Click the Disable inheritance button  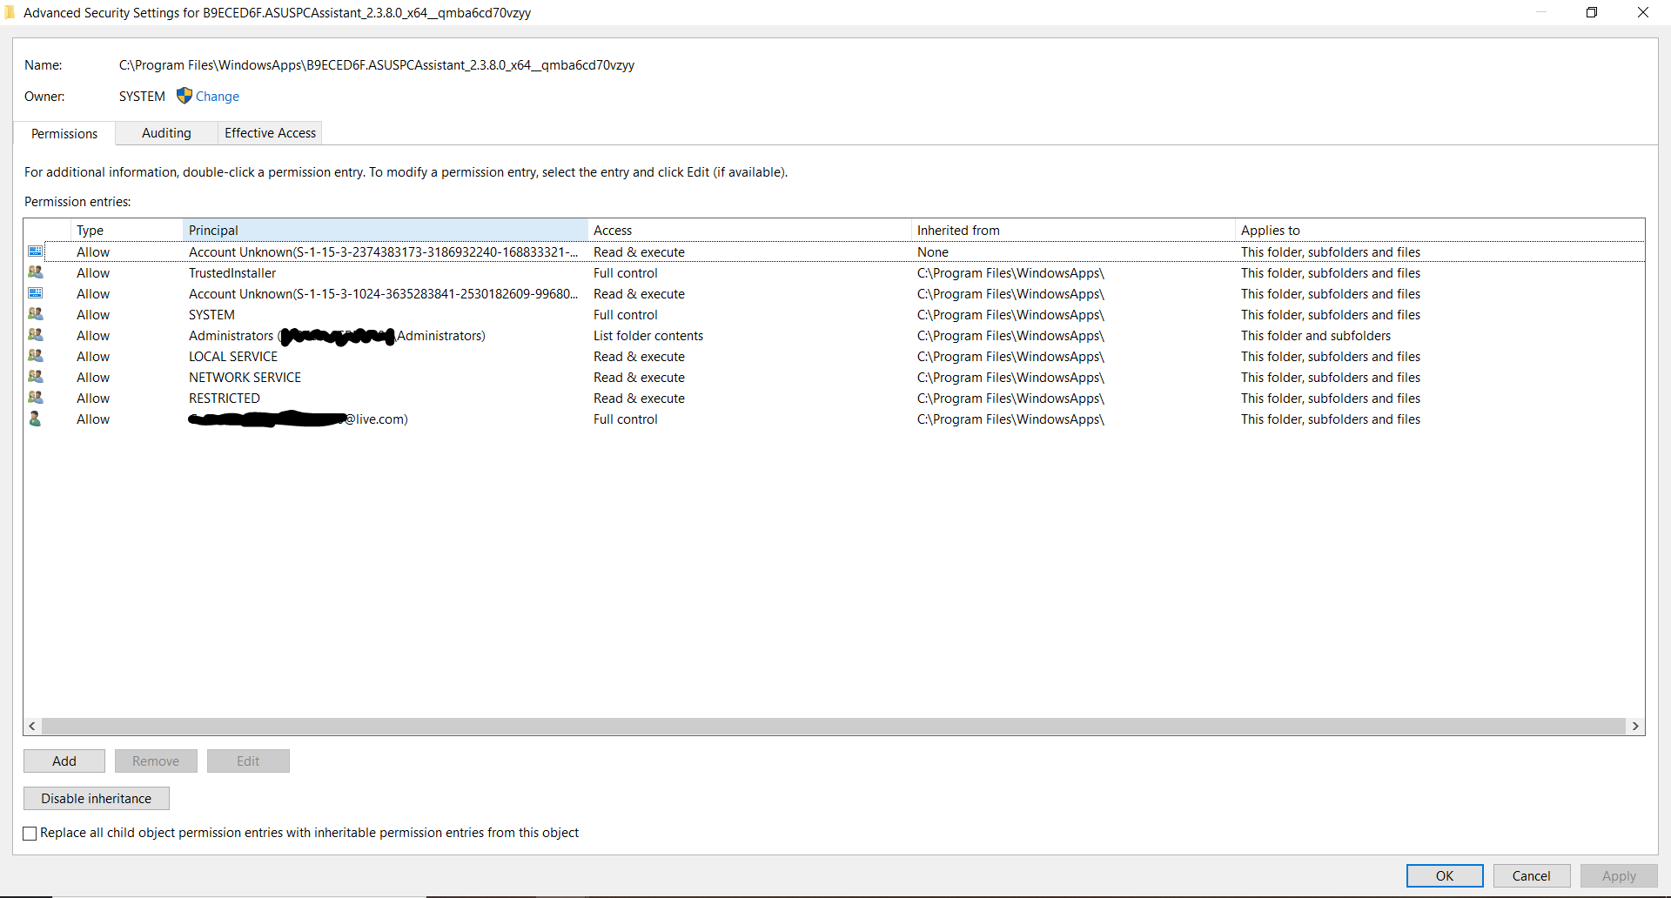coord(96,798)
